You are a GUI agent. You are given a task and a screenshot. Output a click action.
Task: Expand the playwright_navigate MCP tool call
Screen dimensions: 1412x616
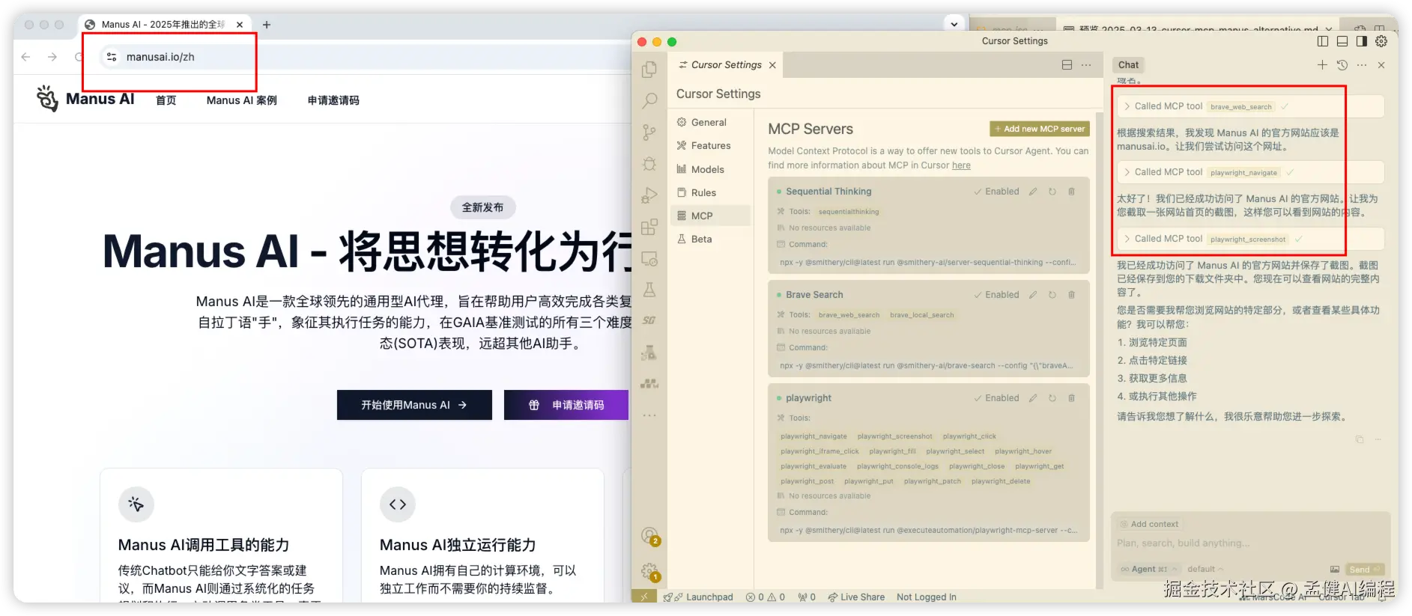tap(1249, 172)
